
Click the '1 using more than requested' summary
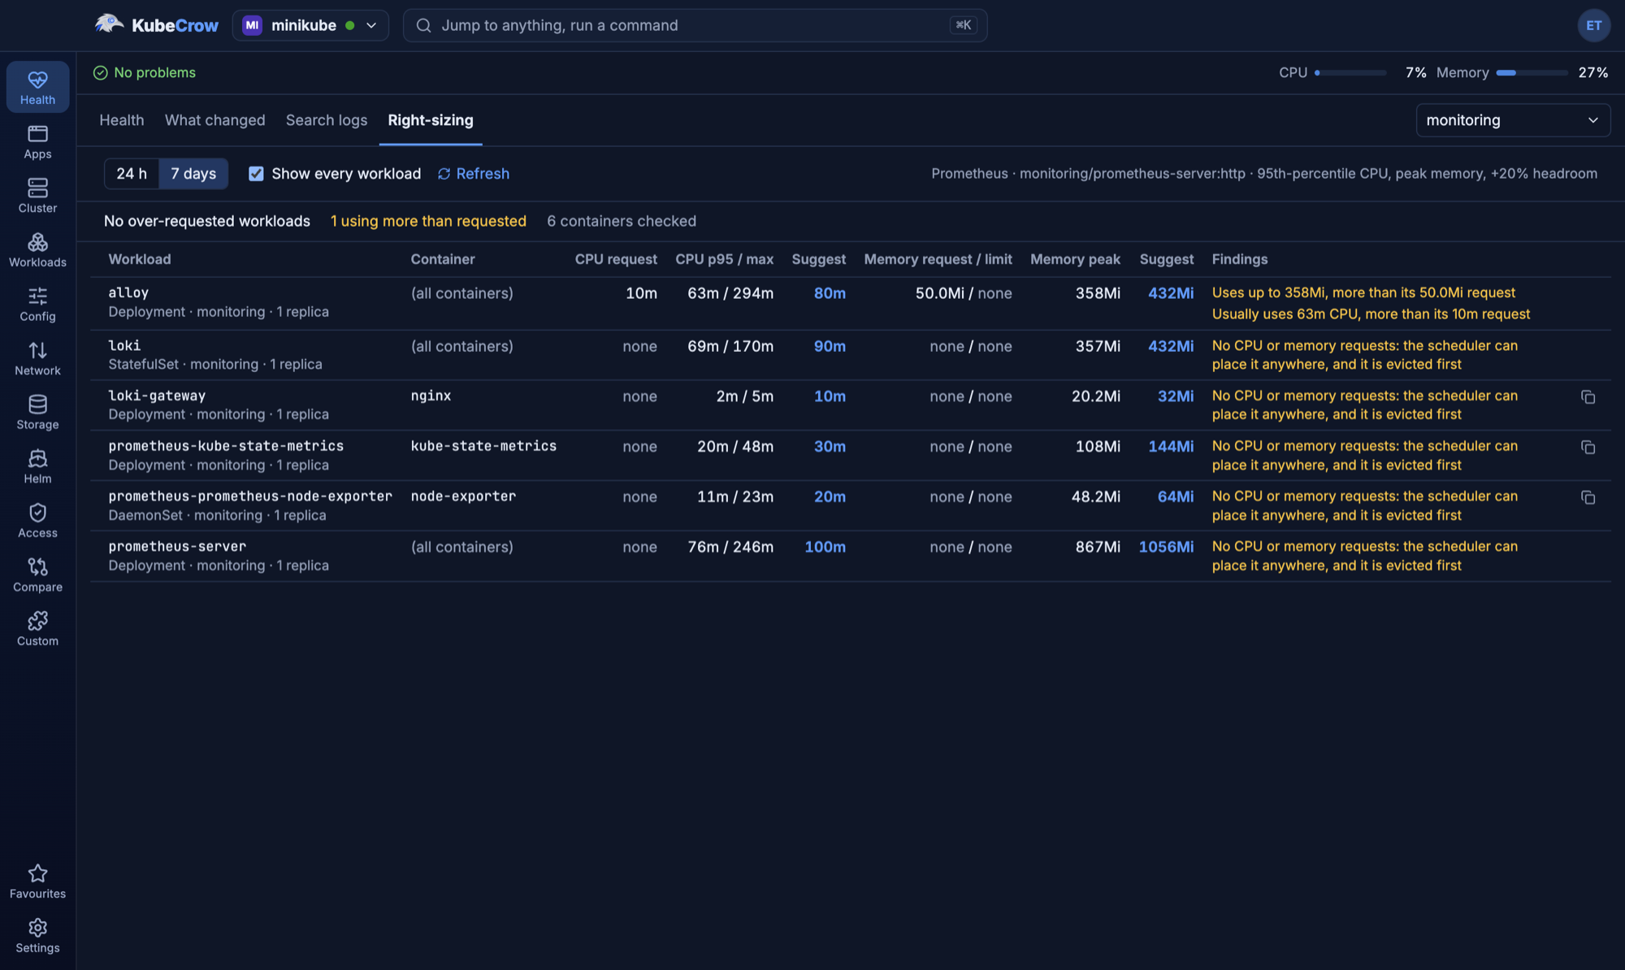coord(428,221)
